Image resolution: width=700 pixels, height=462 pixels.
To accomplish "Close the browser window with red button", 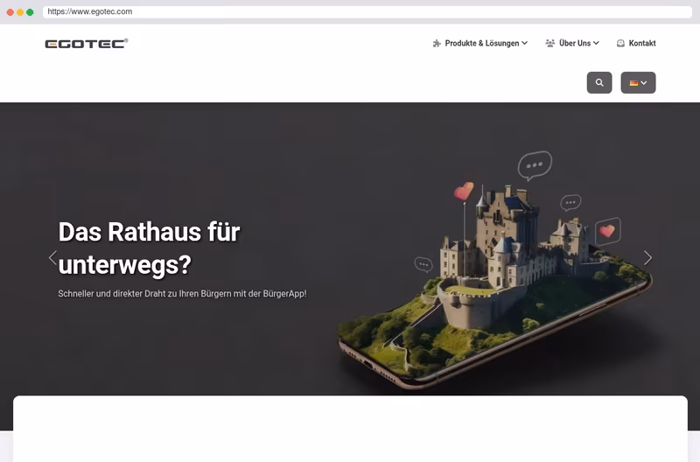I will tap(10, 12).
